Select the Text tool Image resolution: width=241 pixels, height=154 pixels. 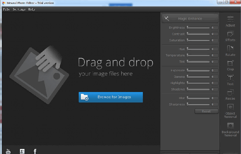[x=230, y=80]
